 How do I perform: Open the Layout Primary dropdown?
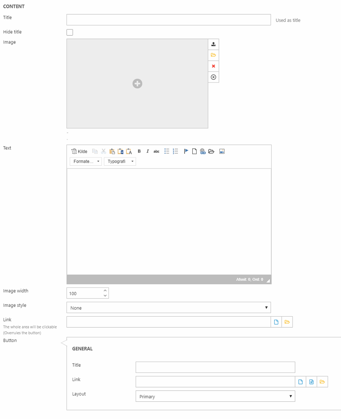pos(215,396)
